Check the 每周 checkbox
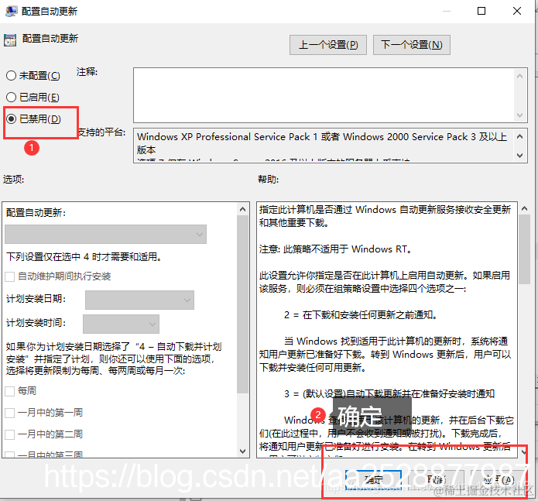The image size is (538, 501). (10, 391)
